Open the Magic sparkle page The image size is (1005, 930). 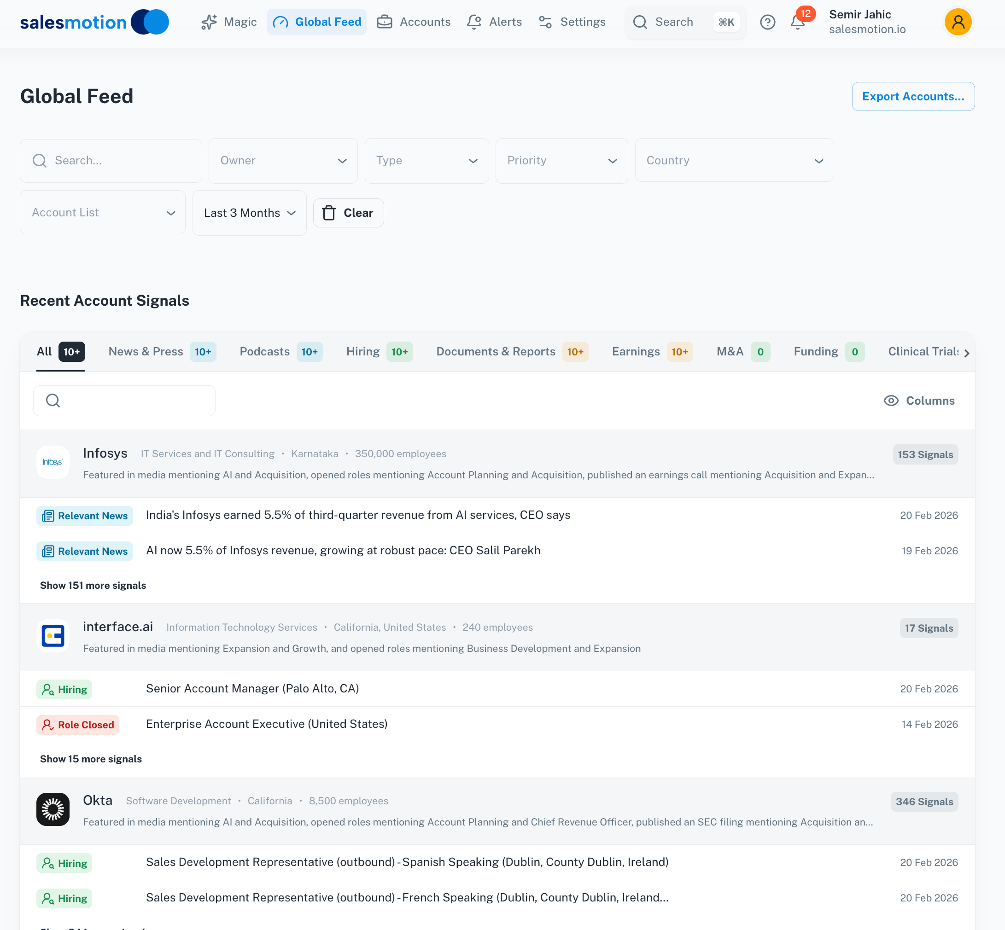(x=228, y=22)
